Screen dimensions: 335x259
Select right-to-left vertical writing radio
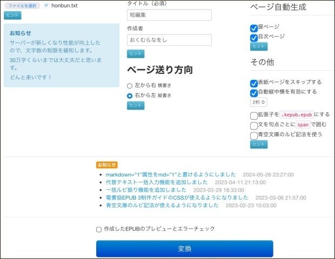pos(130,96)
